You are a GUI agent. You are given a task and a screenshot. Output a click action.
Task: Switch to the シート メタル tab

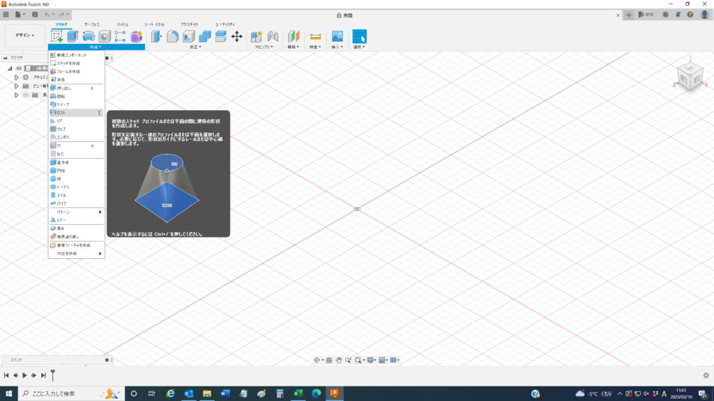pos(154,24)
